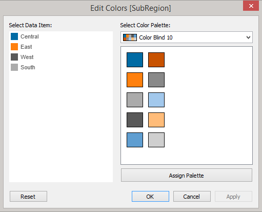The image size is (262, 212).
Task: Select the dark charcoal palette swatch
Action: coord(135,120)
